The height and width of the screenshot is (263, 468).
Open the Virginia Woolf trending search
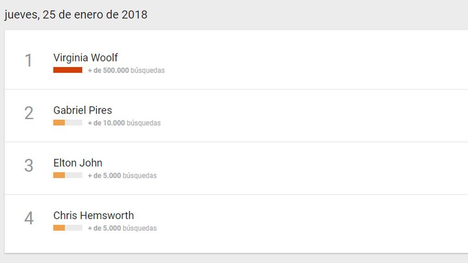85,58
